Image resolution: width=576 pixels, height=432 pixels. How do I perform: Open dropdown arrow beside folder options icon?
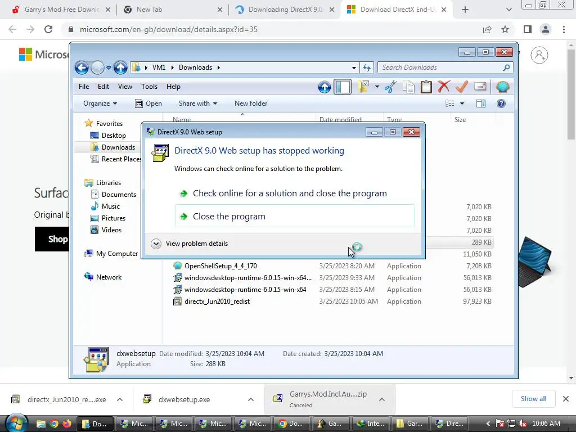377,87
